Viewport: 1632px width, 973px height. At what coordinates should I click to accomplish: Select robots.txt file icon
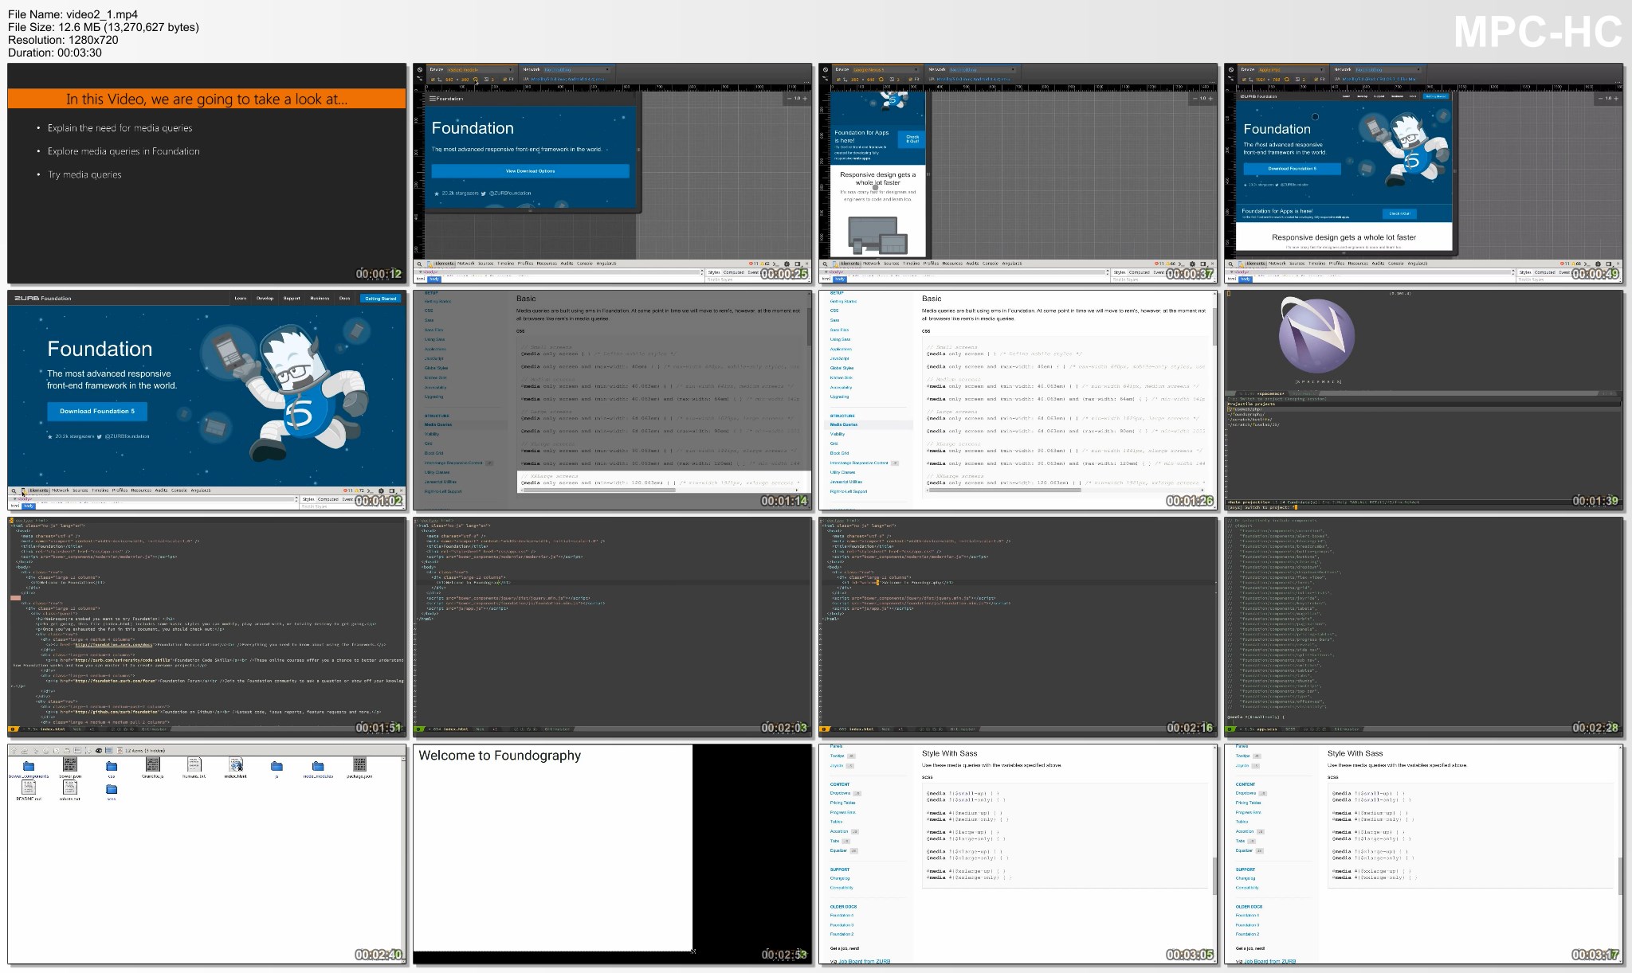point(70,787)
